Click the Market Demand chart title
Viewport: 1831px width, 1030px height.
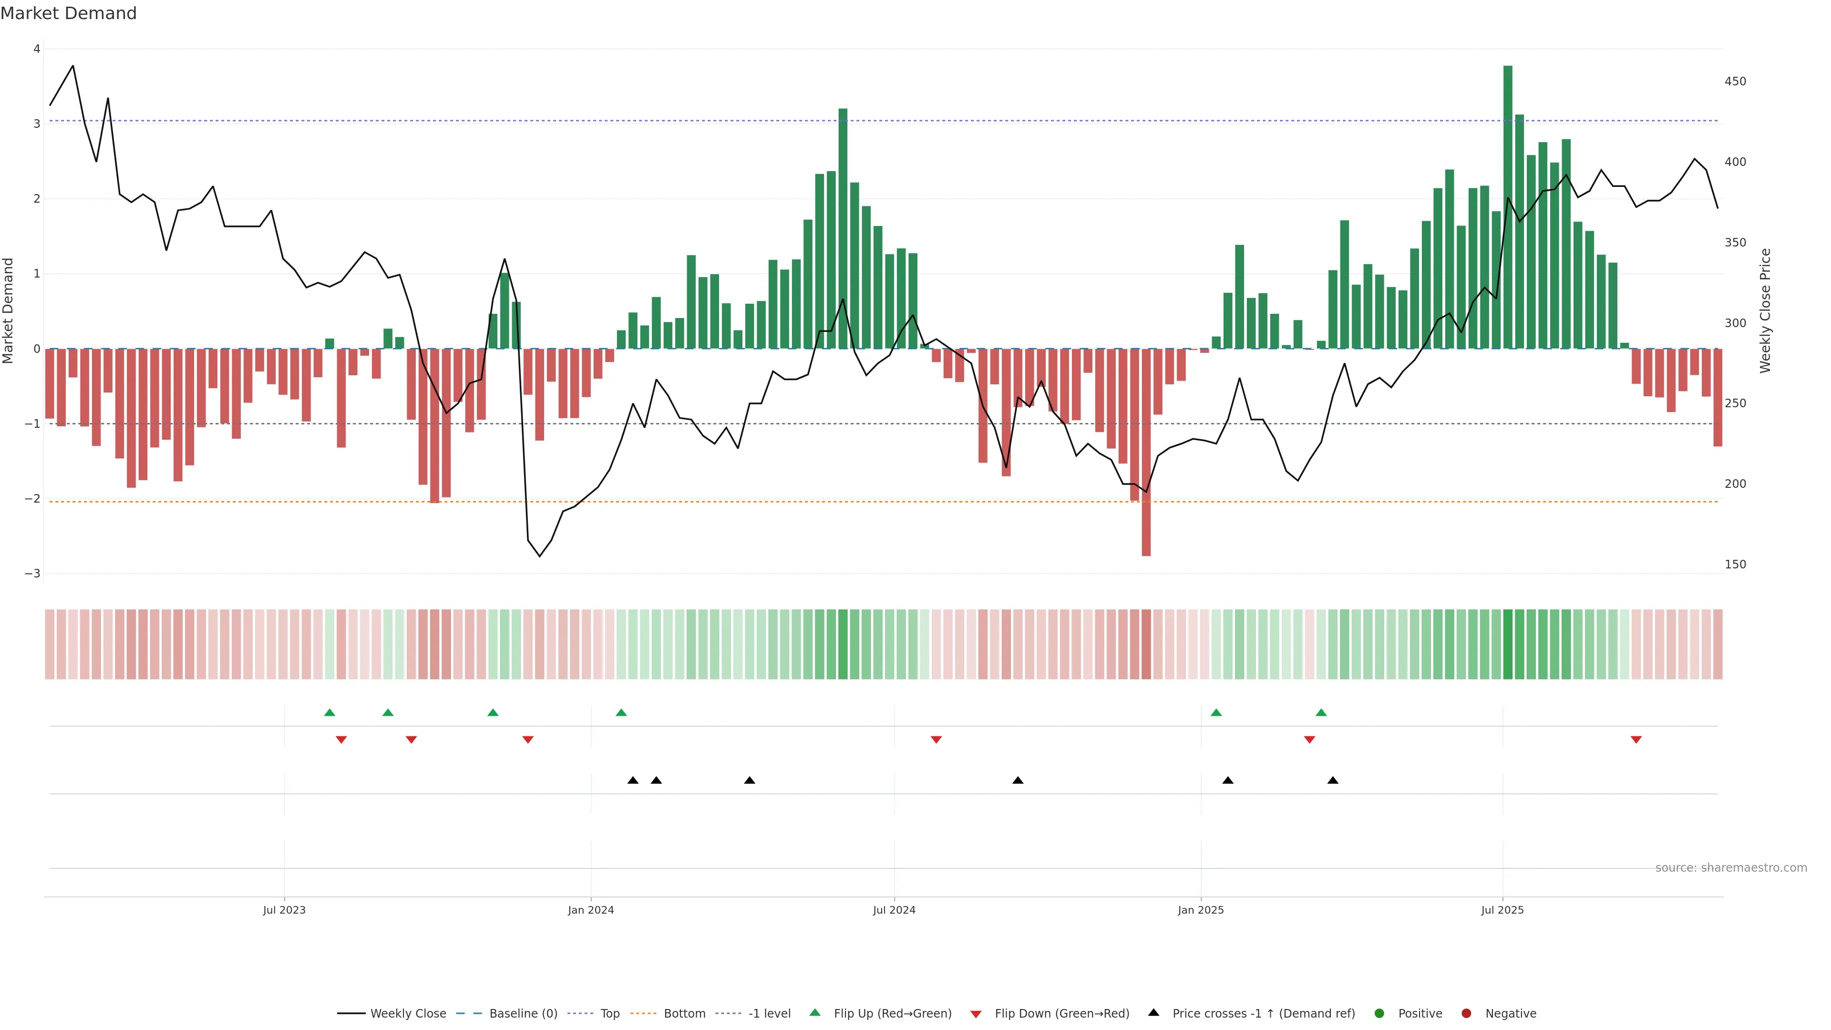point(68,13)
